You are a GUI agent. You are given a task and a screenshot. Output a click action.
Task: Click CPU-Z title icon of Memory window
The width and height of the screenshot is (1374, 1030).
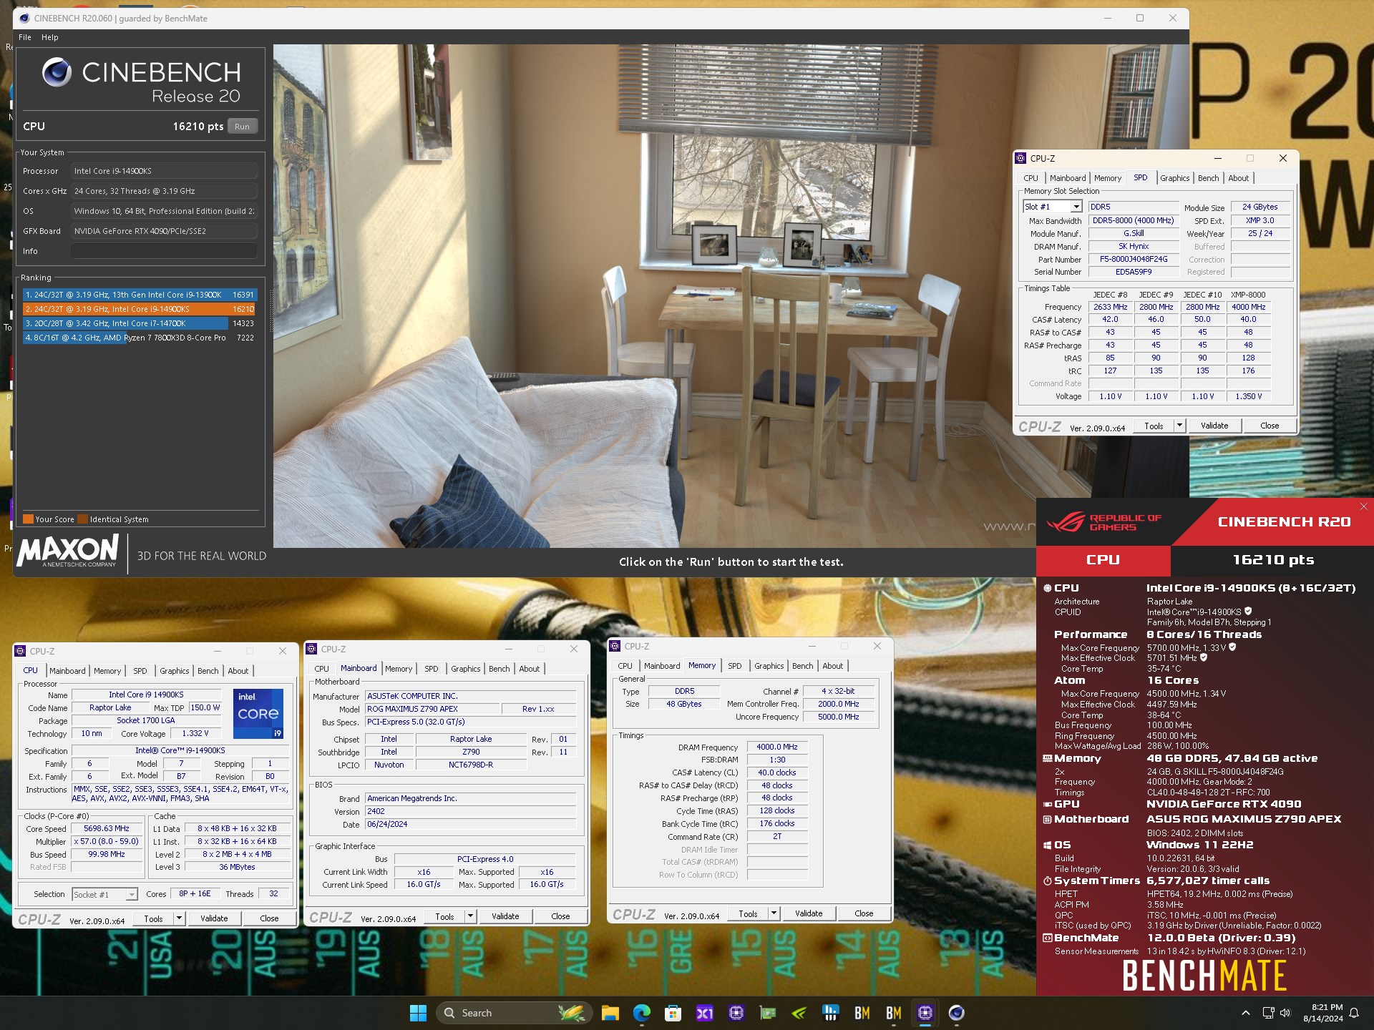615,646
